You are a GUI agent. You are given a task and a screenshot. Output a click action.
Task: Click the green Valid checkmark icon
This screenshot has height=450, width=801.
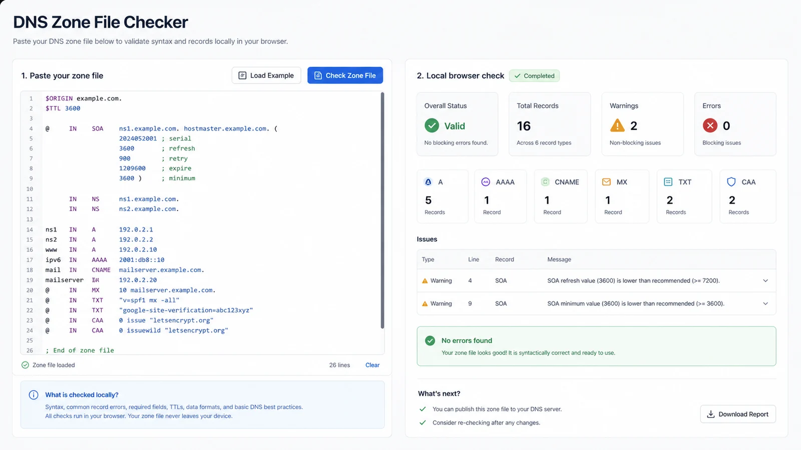pyautogui.click(x=432, y=125)
